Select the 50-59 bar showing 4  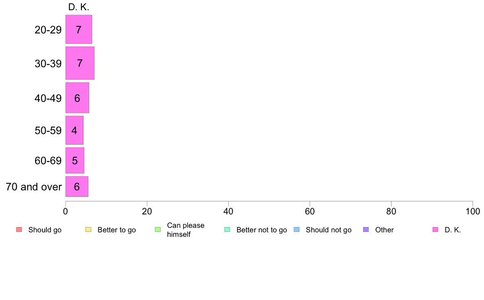[75, 130]
